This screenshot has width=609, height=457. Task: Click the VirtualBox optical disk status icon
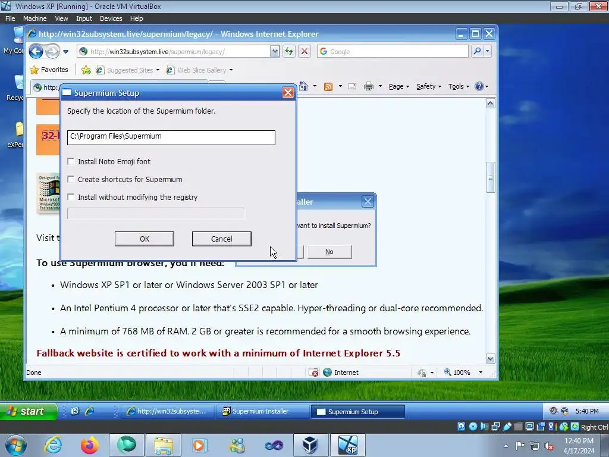[473, 427]
